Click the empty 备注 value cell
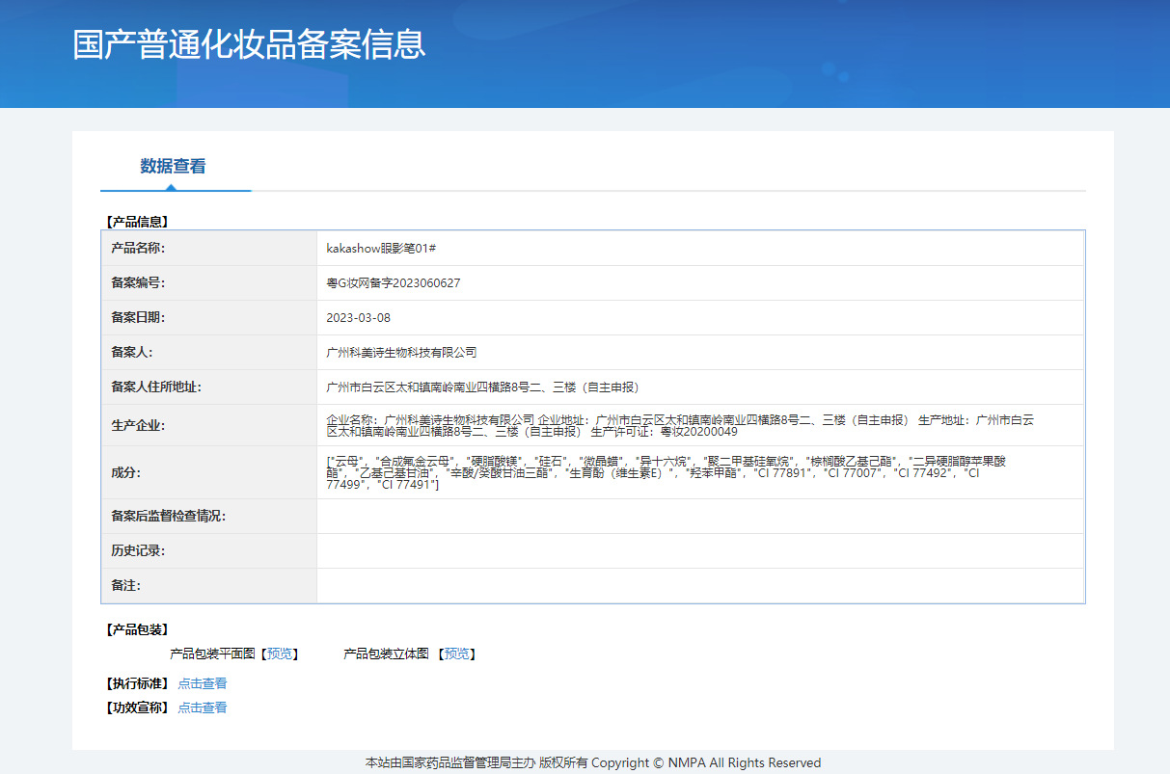 click(699, 586)
